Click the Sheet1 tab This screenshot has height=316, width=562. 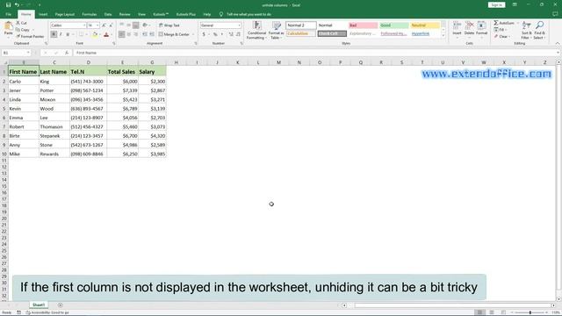click(x=39, y=305)
